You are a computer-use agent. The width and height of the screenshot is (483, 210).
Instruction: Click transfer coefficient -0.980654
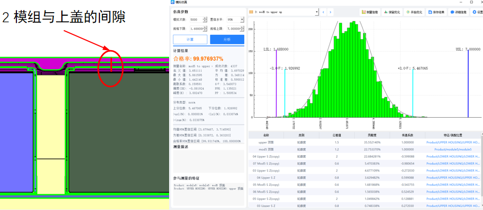(407, 164)
